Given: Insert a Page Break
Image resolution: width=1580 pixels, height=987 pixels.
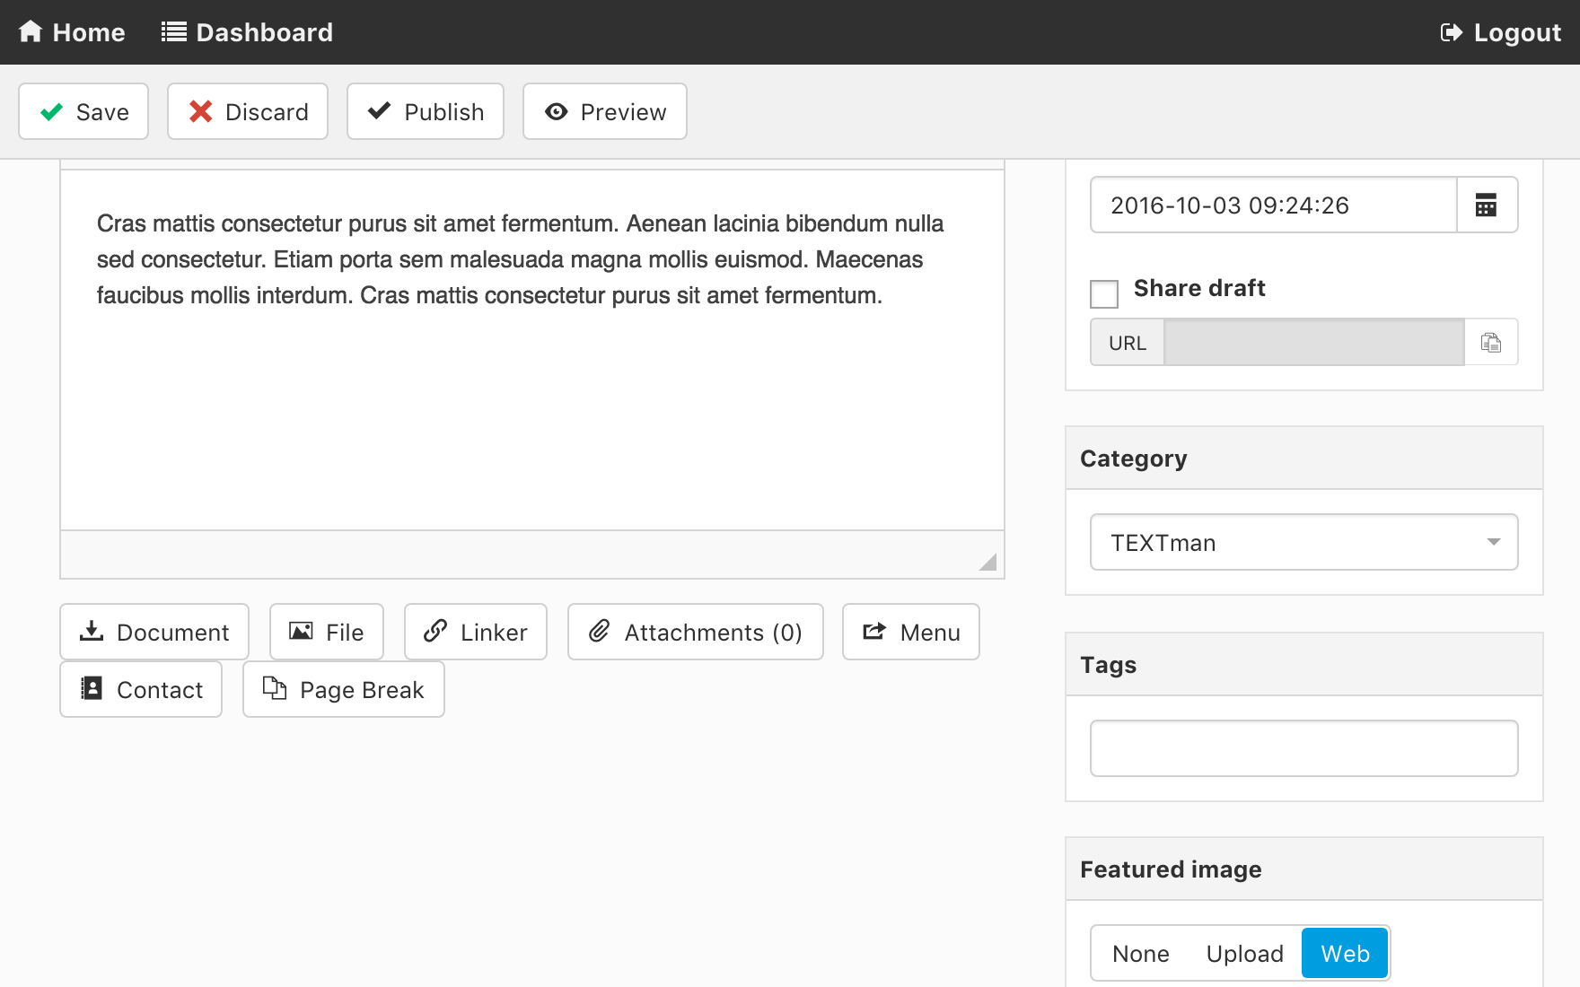Looking at the screenshot, I should pos(343,690).
